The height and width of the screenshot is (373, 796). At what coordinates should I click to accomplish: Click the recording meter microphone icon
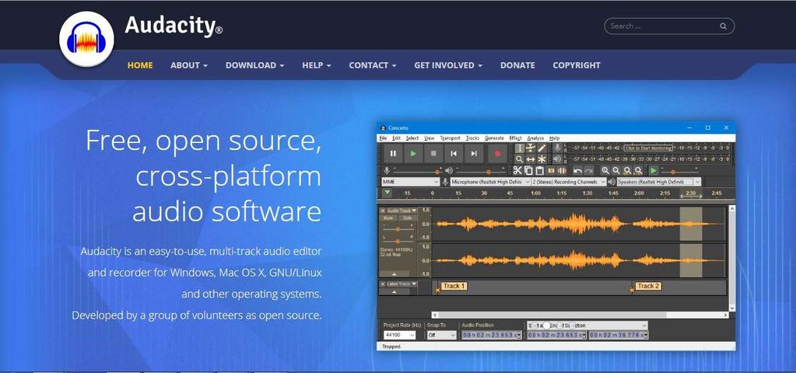click(x=557, y=148)
